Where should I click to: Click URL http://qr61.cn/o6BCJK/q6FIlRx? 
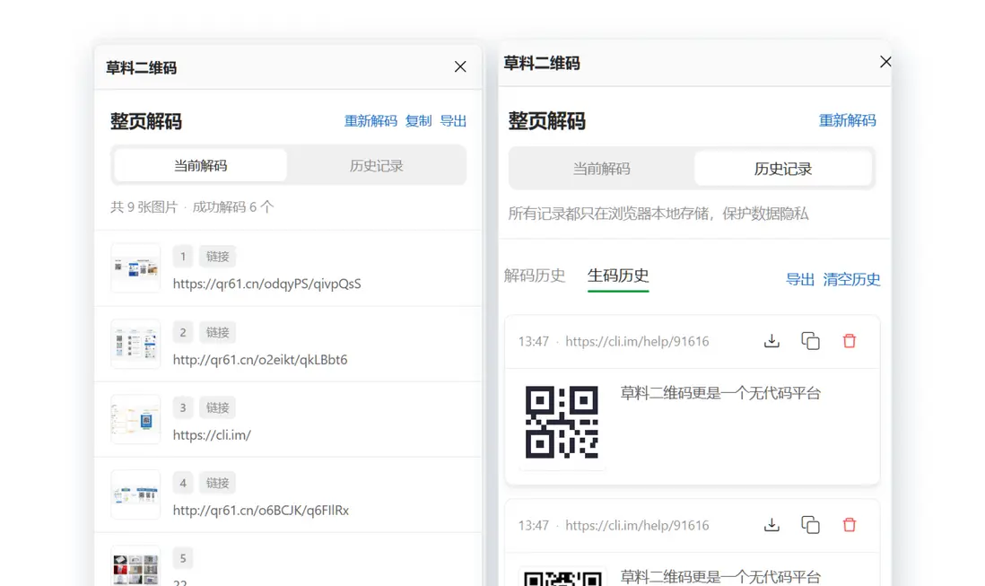point(261,511)
